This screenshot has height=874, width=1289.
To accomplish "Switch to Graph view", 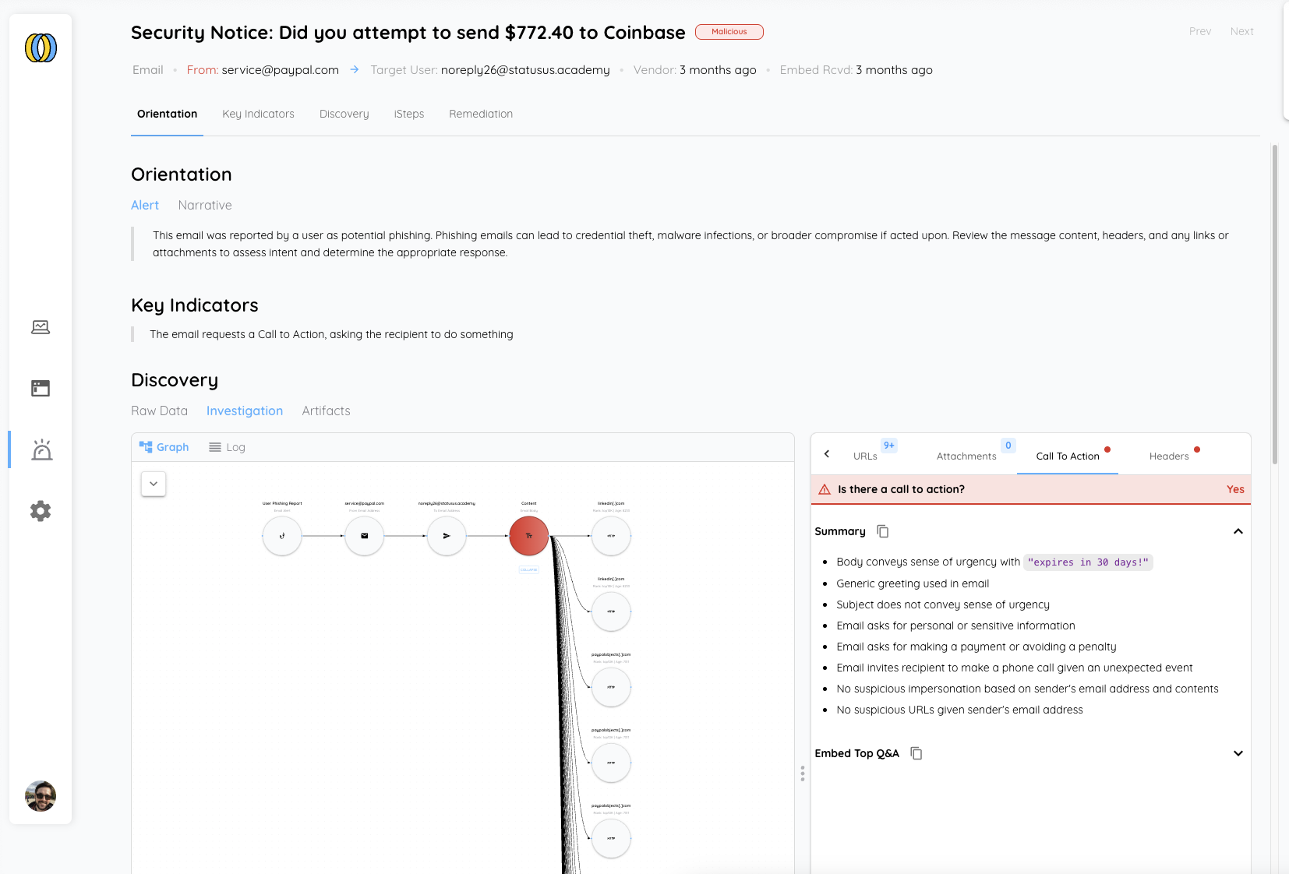I will (x=164, y=447).
